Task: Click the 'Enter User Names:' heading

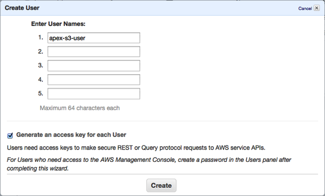Action: 58,24
